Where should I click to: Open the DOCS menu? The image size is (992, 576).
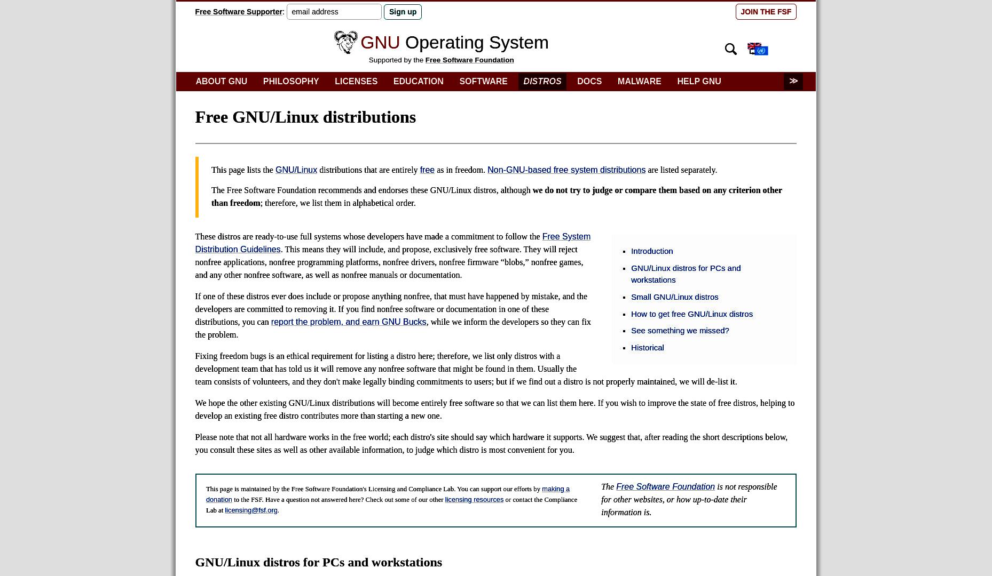click(589, 81)
